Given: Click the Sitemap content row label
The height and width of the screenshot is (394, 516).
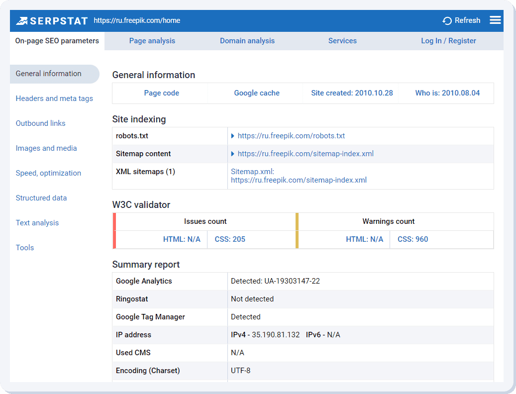Looking at the screenshot, I should pyautogui.click(x=143, y=154).
